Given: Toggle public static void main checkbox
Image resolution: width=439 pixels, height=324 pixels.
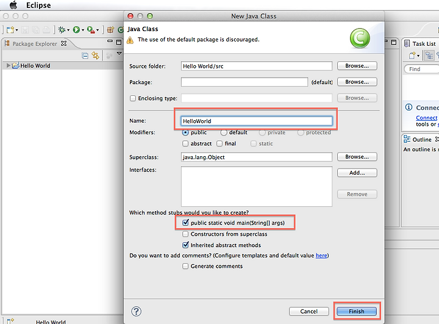Looking at the screenshot, I should (185, 223).
